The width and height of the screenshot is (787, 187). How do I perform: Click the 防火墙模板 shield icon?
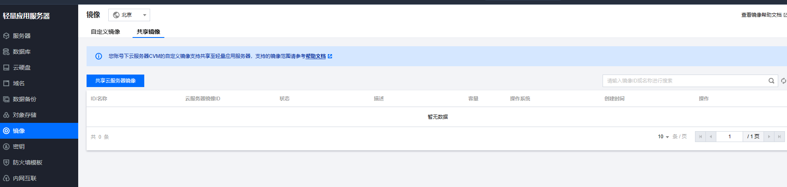(6, 162)
